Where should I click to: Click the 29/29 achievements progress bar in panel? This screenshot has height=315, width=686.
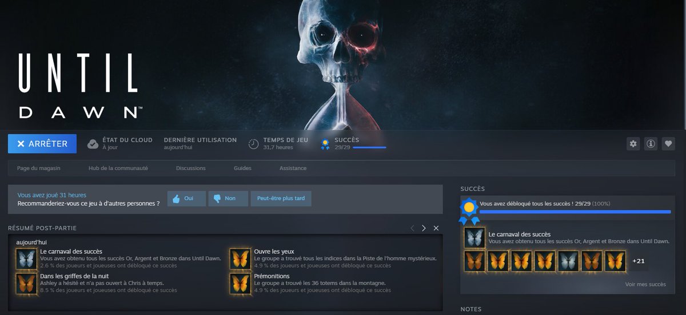575,212
